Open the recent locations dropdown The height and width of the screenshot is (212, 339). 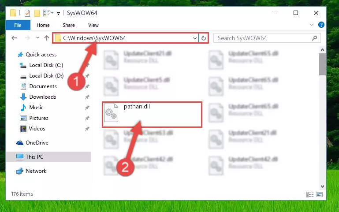tap(37, 38)
